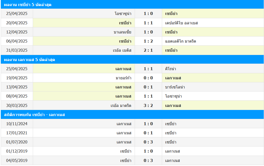Click home team 'เซบีย่า' in the 01/12/2019 row
Viewport: 264px width, 166px height.
(x=126, y=151)
